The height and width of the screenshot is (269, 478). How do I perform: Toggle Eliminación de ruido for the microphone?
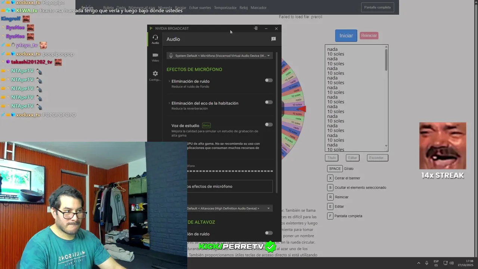pyautogui.click(x=269, y=80)
